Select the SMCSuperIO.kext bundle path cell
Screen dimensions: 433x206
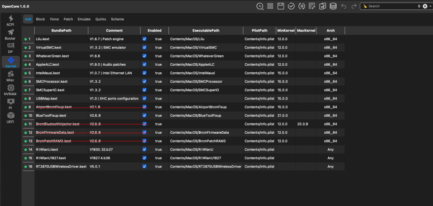coord(61,90)
